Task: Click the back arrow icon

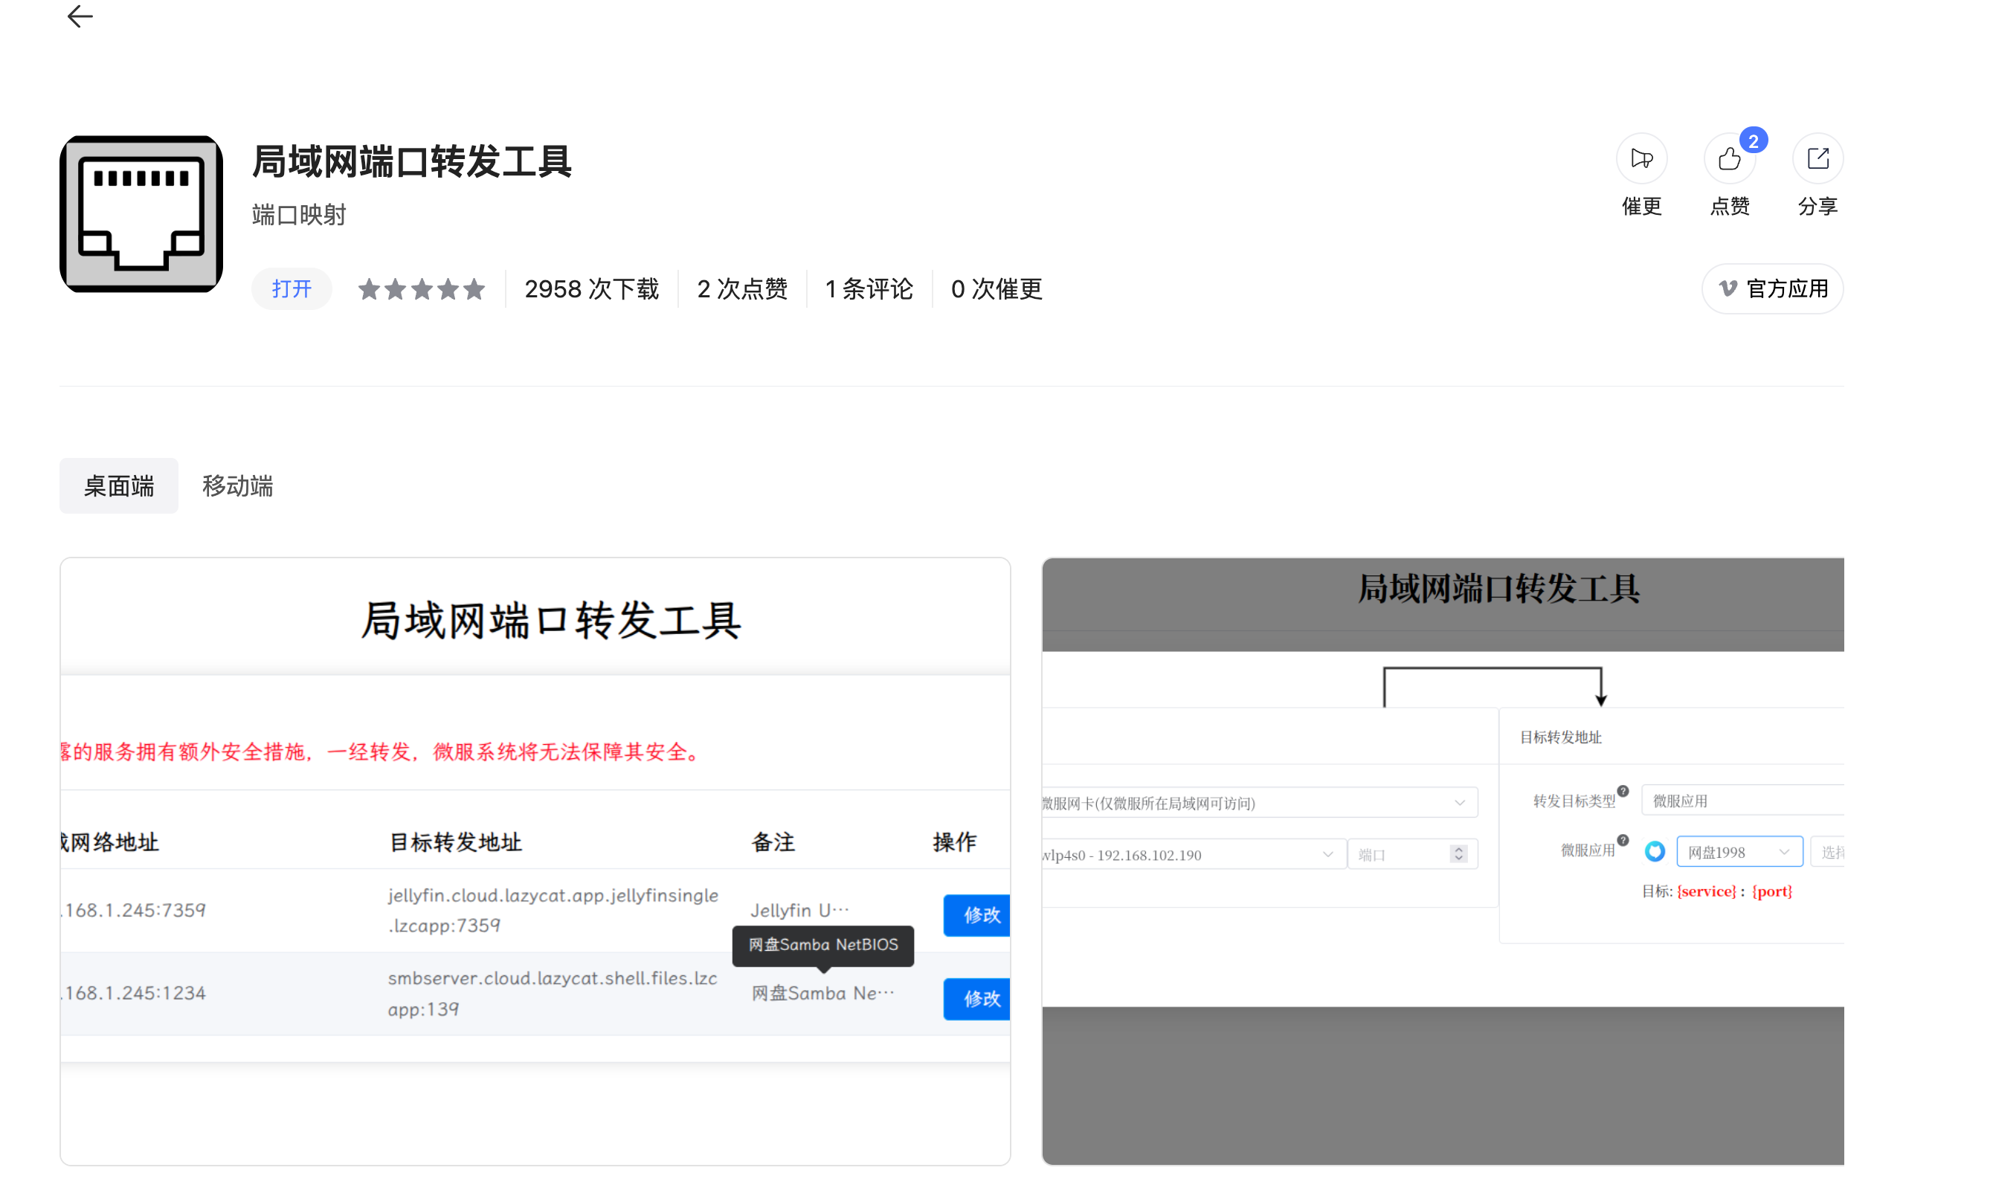Action: [x=80, y=16]
